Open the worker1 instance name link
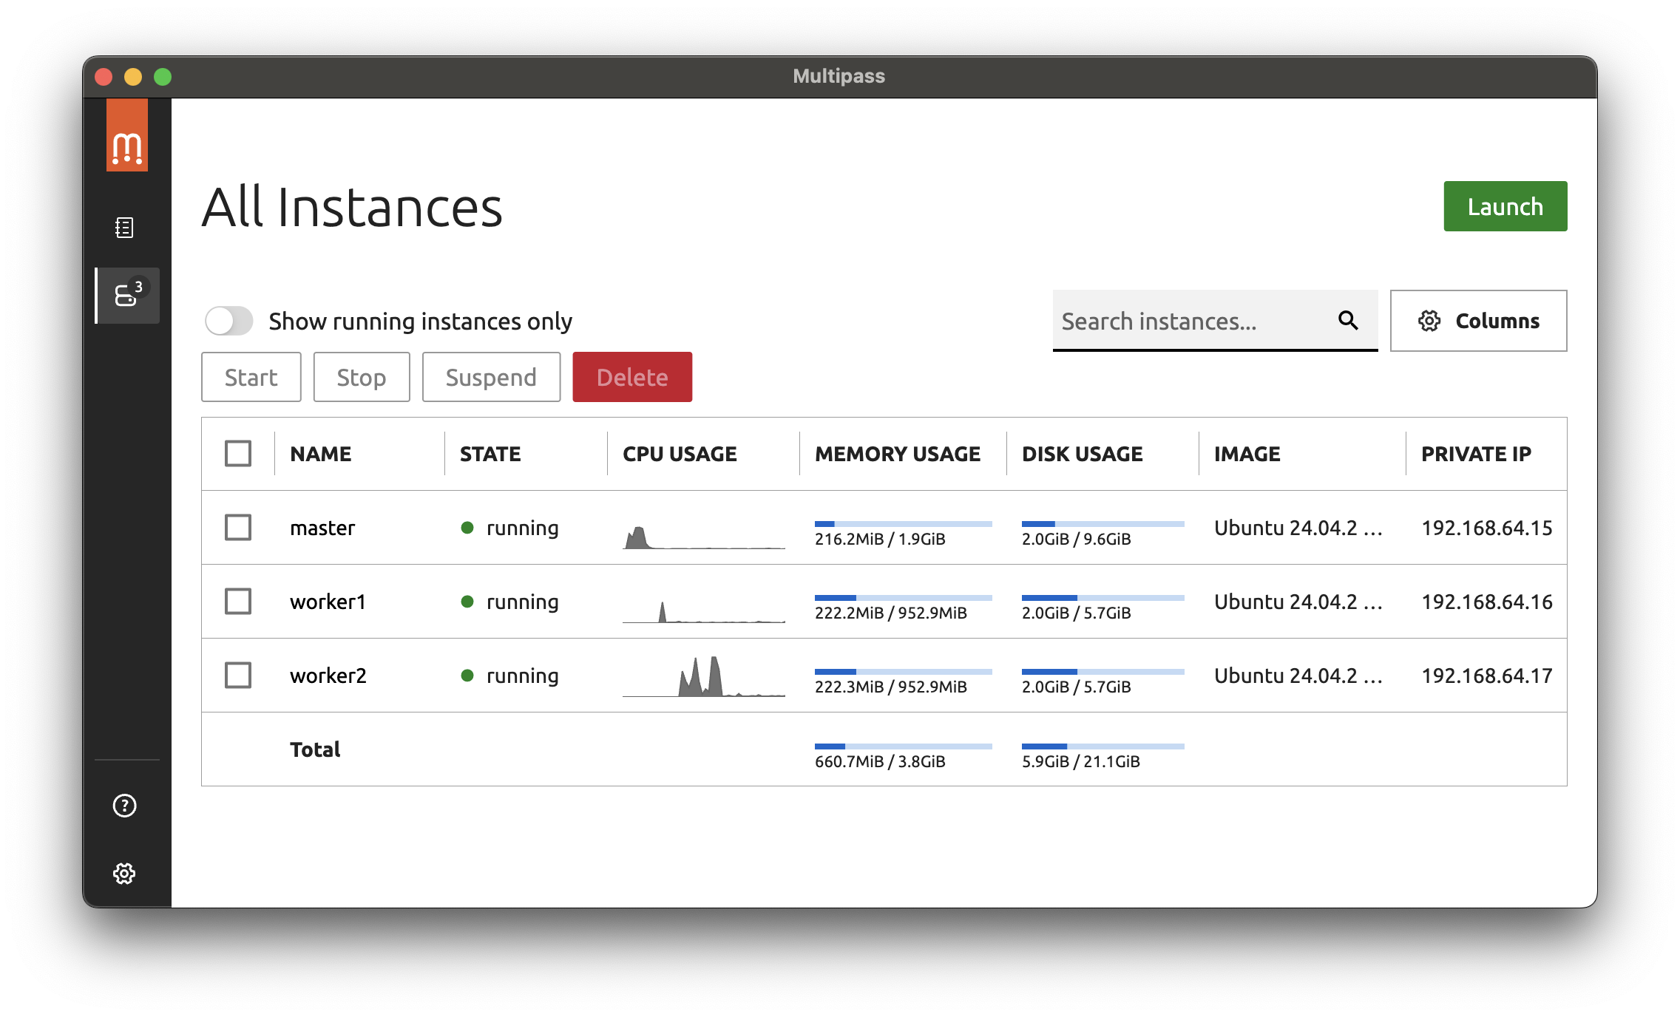Image resolution: width=1680 pixels, height=1017 pixels. tap(328, 602)
